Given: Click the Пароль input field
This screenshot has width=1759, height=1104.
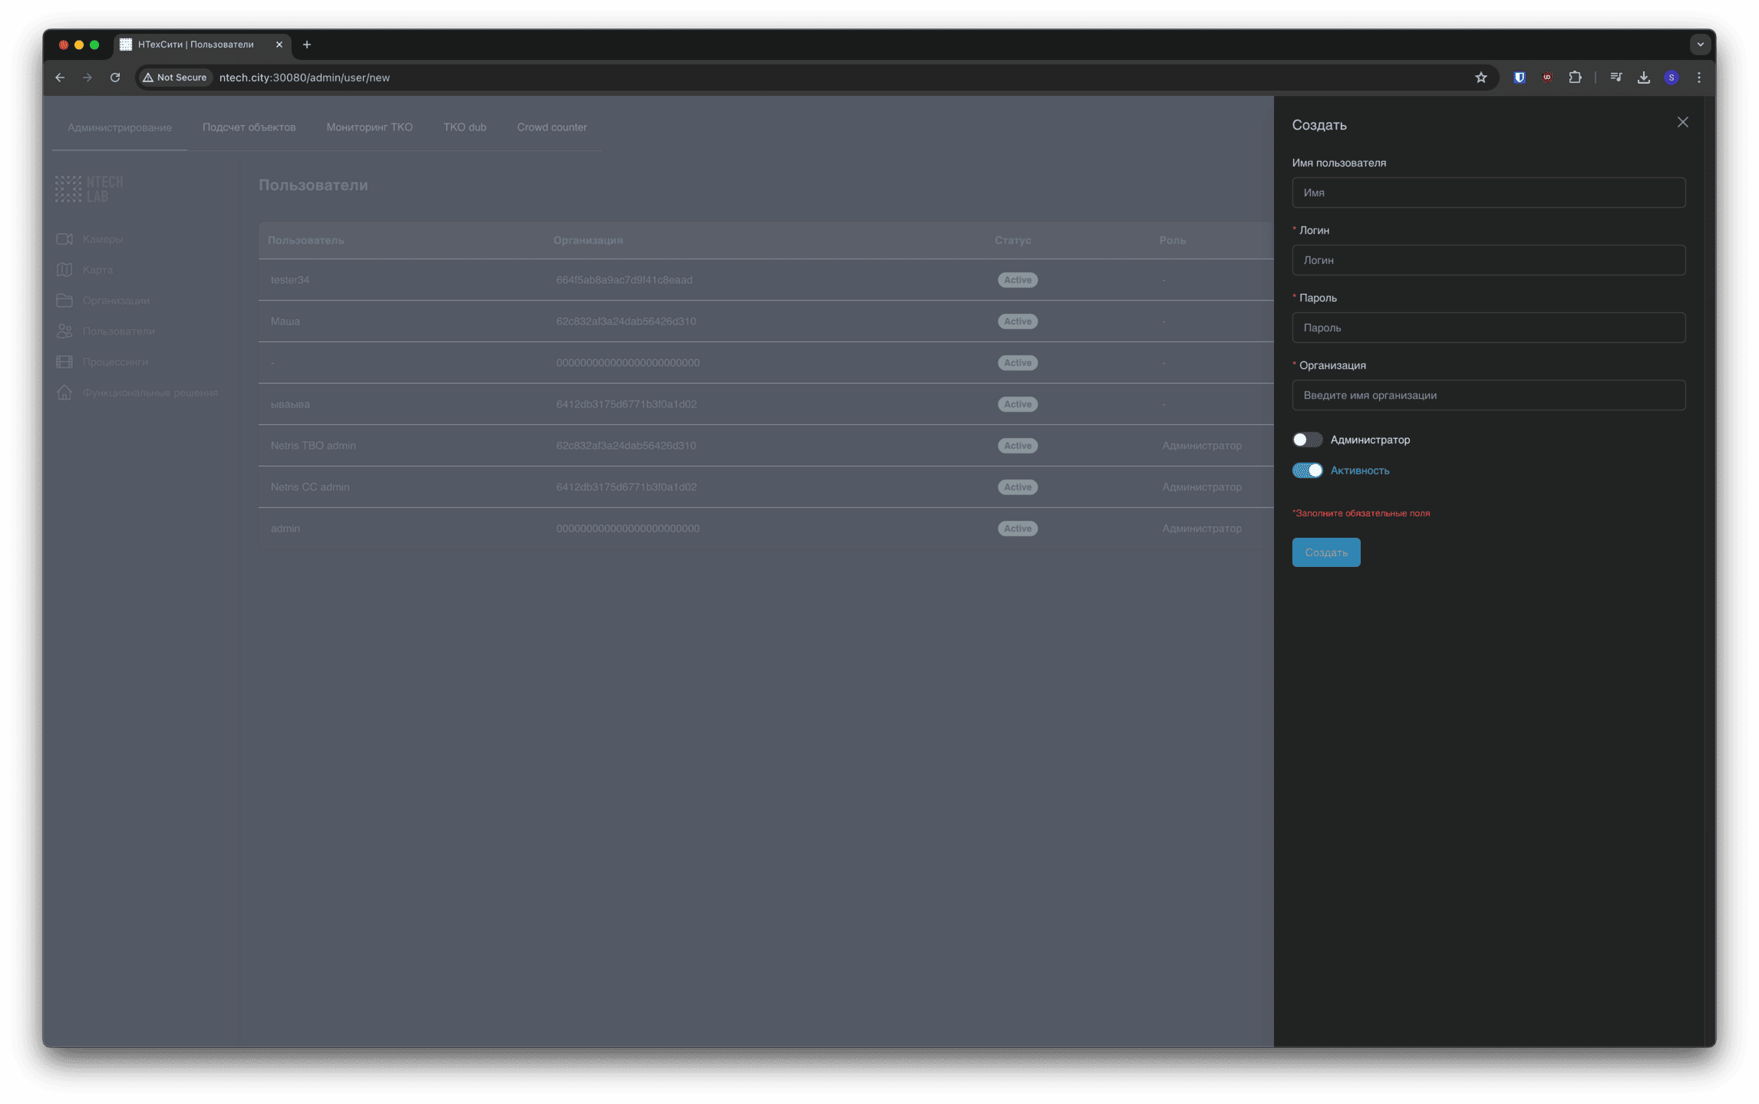Looking at the screenshot, I should point(1488,328).
